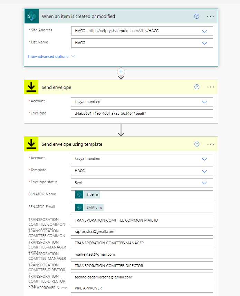Click the 'Envelope status' label
The height and width of the screenshot is (296, 240).
44,182
